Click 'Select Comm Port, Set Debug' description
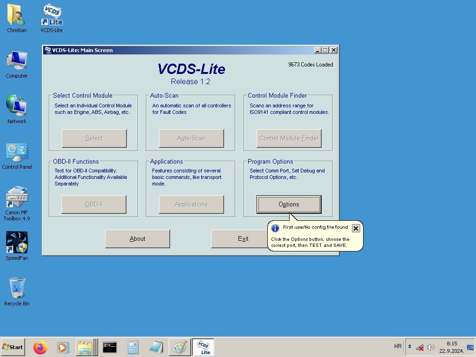This screenshot has height=357, width=476. [x=287, y=174]
